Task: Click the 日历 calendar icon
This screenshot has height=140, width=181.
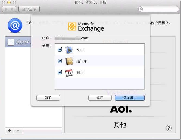Action: coord(69,72)
